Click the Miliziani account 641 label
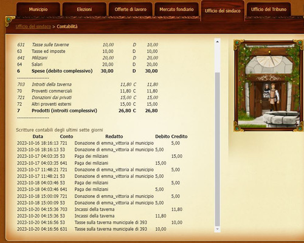The width and height of the screenshot is (304, 243). click(40, 58)
